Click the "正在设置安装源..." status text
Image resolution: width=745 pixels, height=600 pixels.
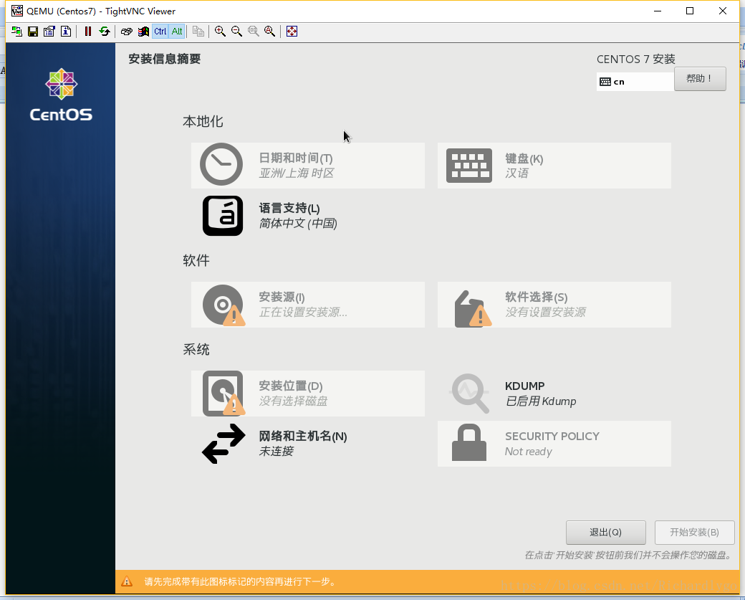tap(303, 313)
